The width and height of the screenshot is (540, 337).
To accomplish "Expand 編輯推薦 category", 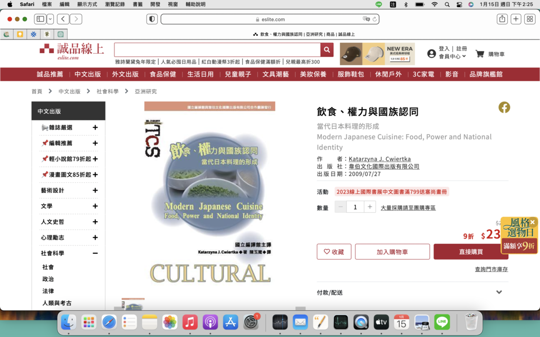I will point(95,143).
